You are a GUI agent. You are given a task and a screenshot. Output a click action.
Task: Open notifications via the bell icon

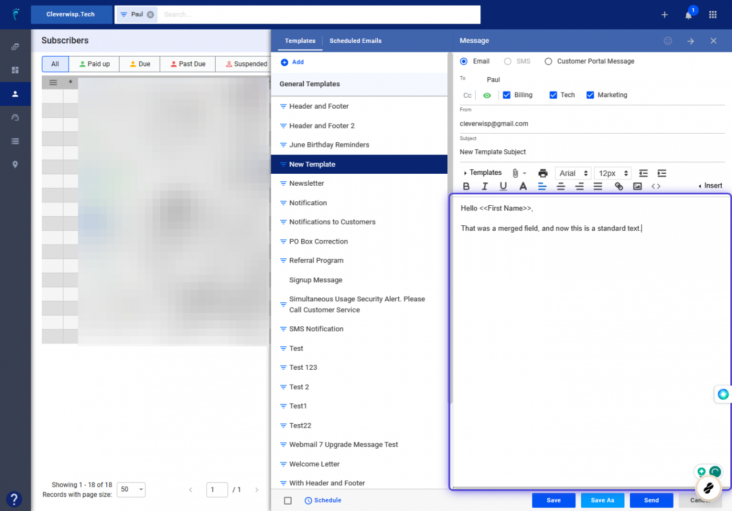(688, 14)
